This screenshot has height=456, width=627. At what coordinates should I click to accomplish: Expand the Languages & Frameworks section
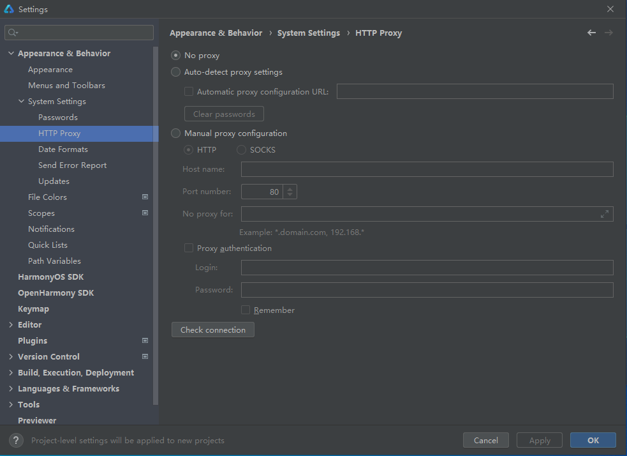[11, 389]
